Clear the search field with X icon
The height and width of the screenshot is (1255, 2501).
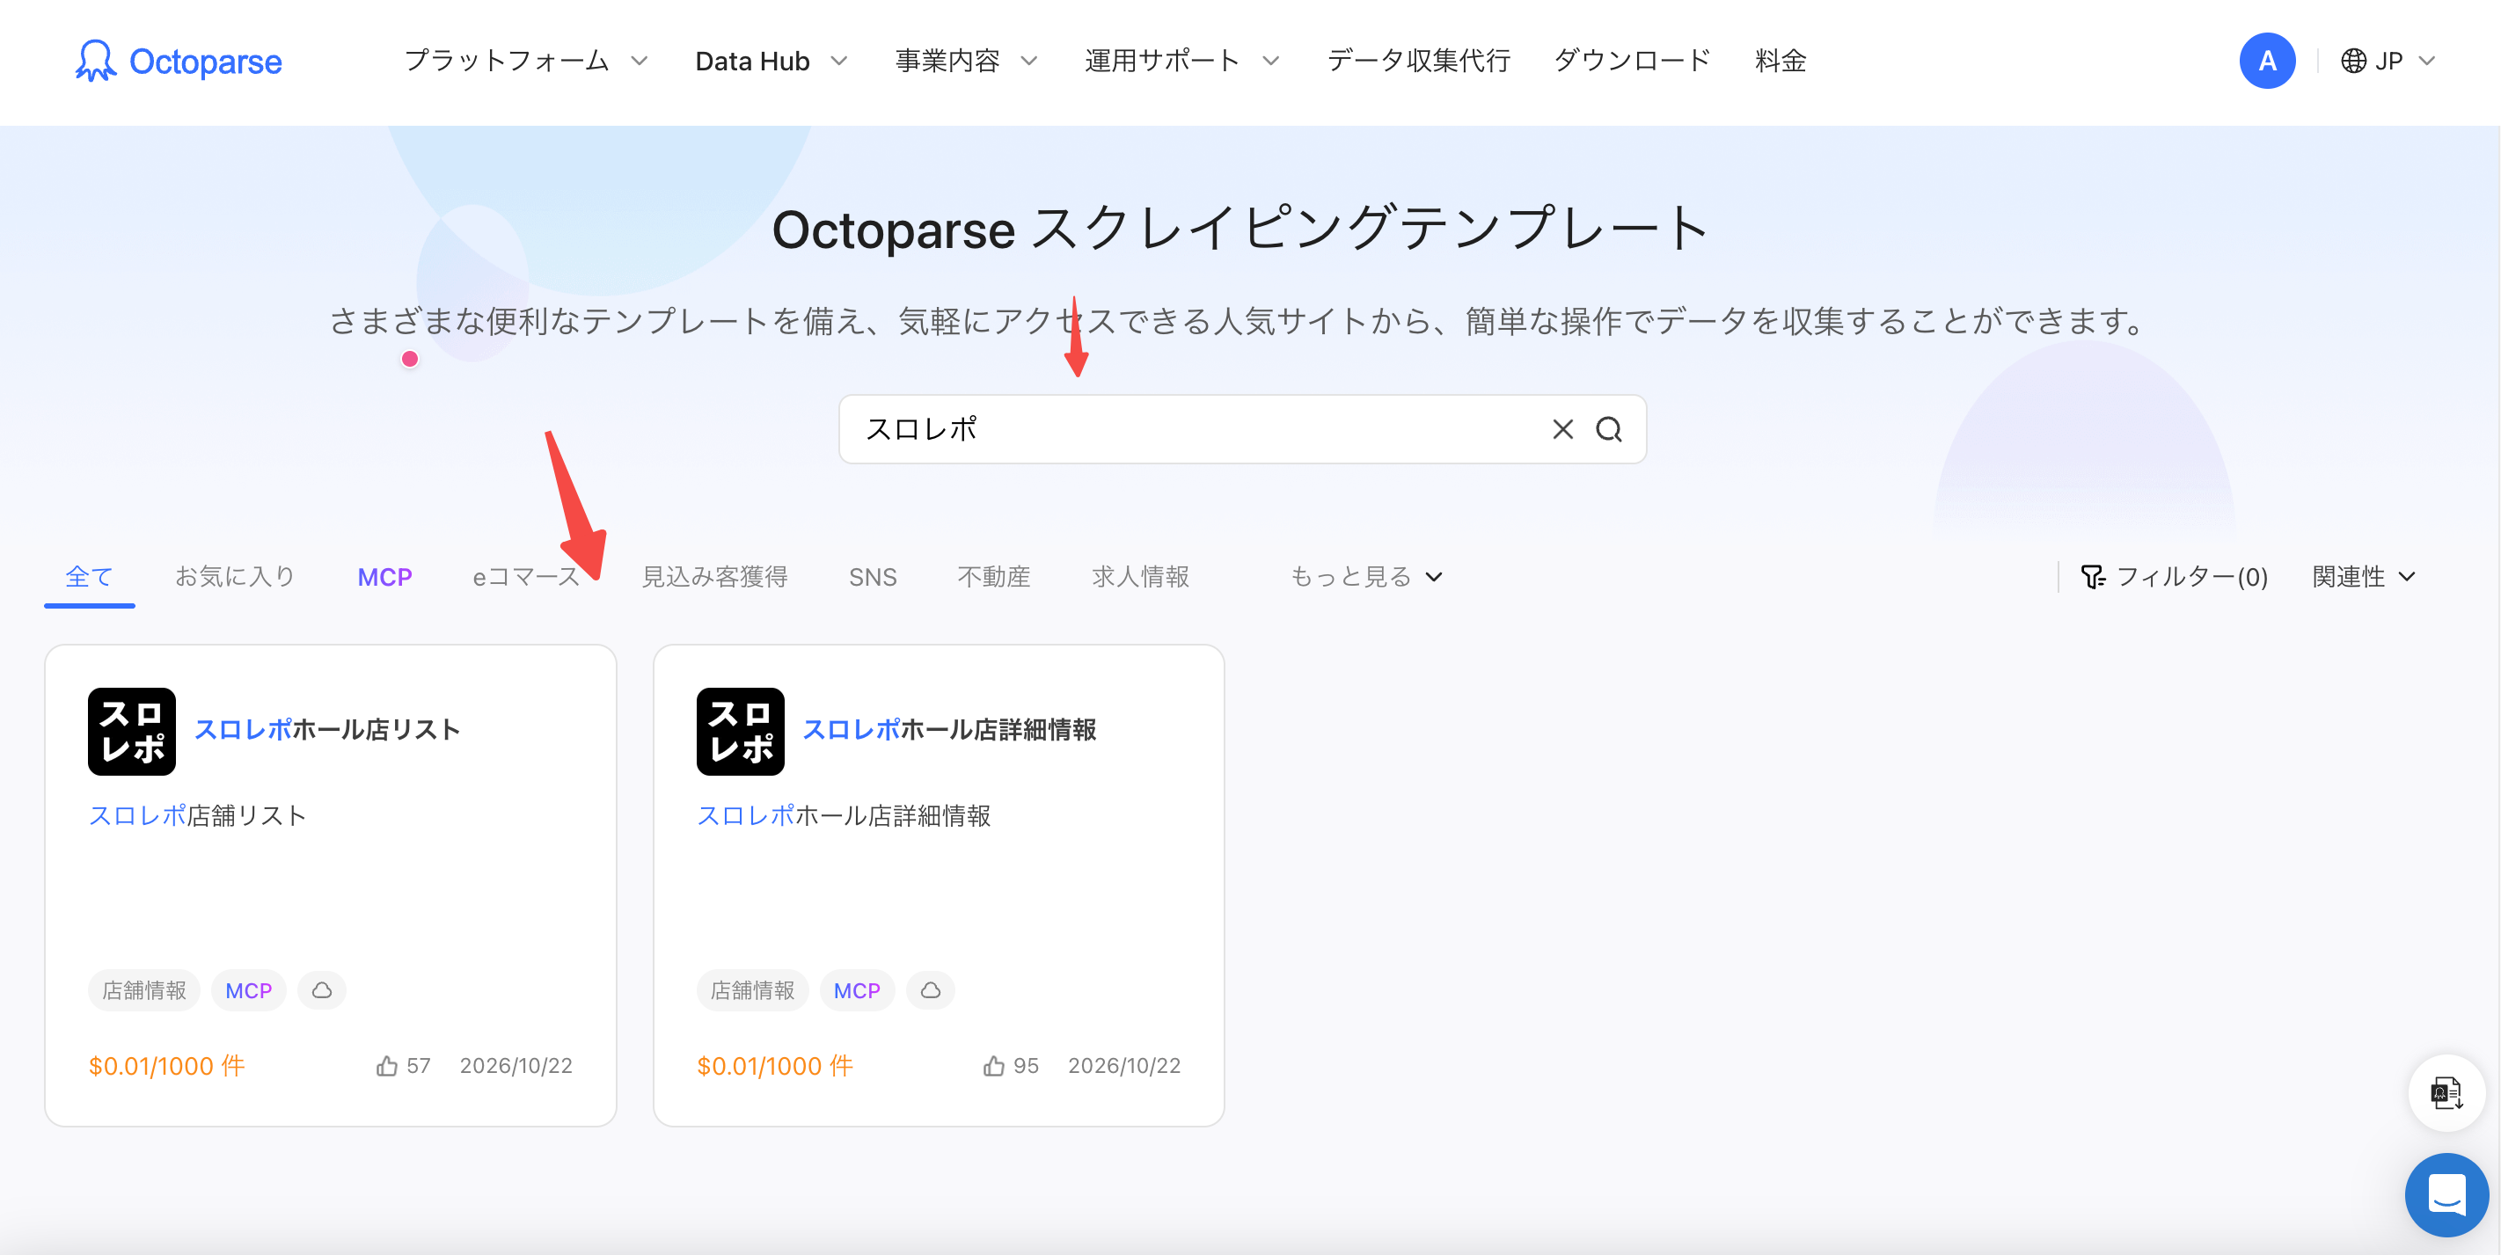1562,429
